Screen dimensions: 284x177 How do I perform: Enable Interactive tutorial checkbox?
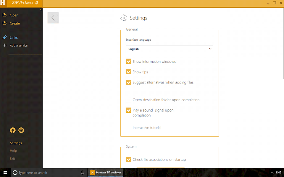pos(129,127)
